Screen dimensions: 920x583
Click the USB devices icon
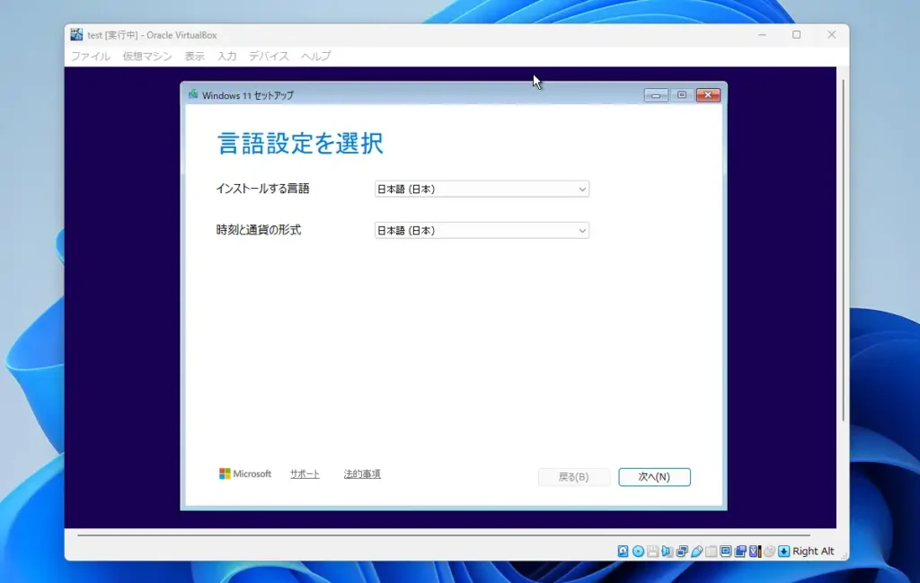698,551
